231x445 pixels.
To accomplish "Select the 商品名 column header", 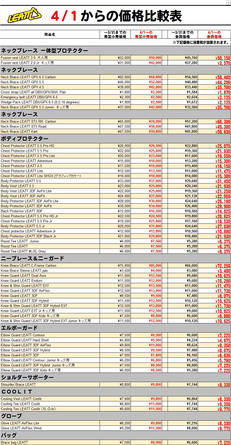I will (50, 35).
